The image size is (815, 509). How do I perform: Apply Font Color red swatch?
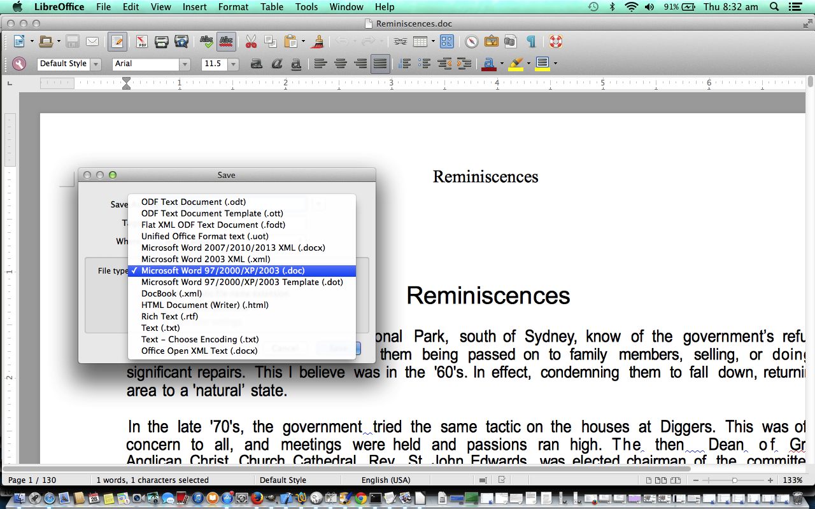[488, 64]
